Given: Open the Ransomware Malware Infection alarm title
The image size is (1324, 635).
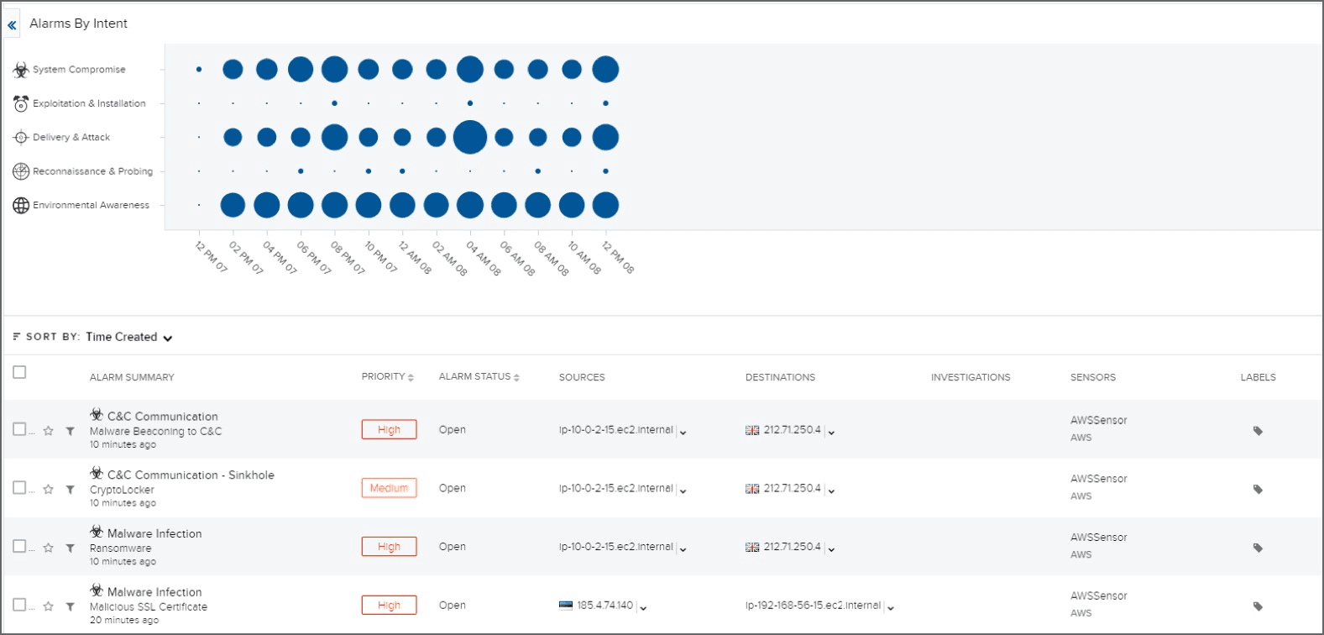Looking at the screenshot, I should [x=154, y=533].
